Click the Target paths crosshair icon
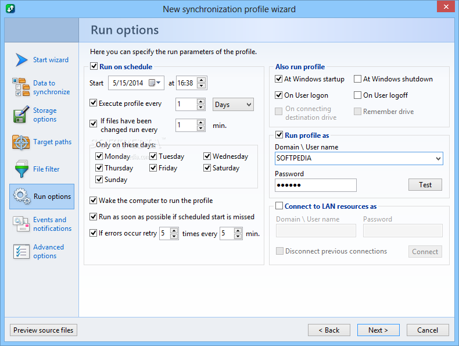This screenshot has height=346, width=459. tap(21, 142)
